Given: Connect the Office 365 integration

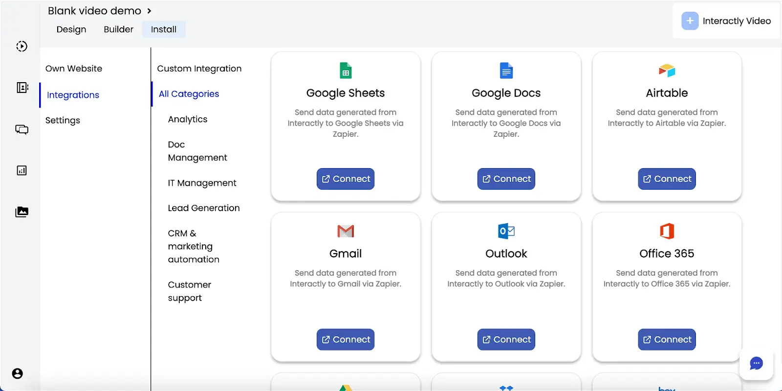Looking at the screenshot, I should pyautogui.click(x=667, y=339).
